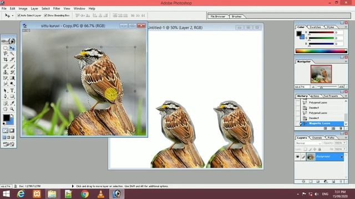Select the Crop tool
The width and height of the screenshot is (355, 199).
point(6,60)
